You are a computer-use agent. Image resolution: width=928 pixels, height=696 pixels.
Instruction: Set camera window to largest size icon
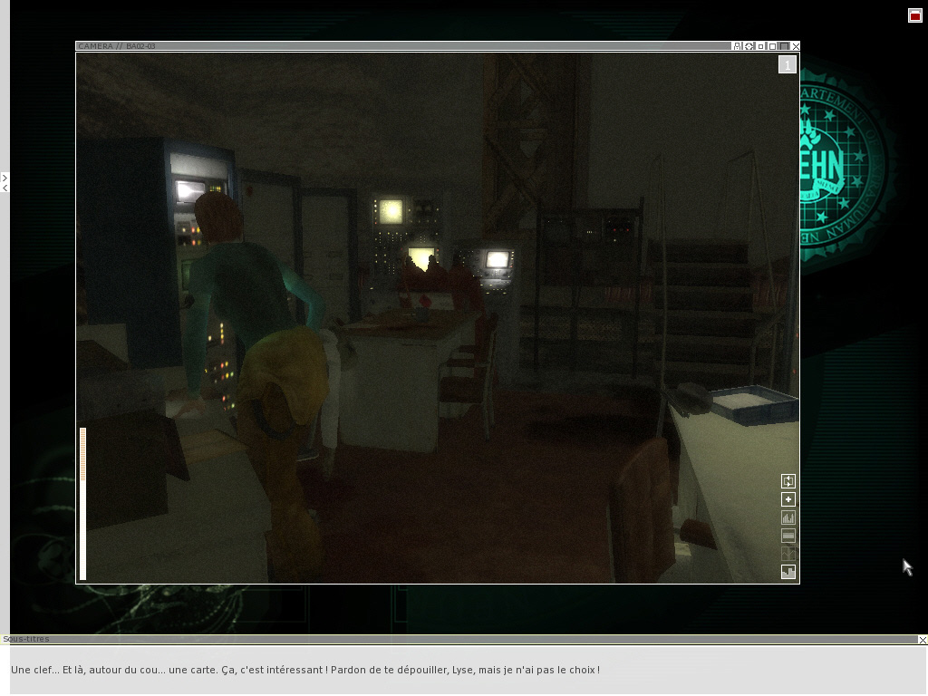click(784, 46)
